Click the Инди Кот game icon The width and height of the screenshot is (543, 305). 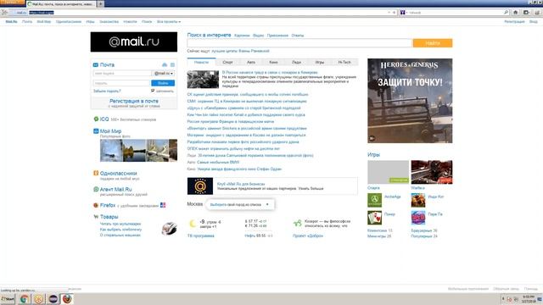(418, 200)
